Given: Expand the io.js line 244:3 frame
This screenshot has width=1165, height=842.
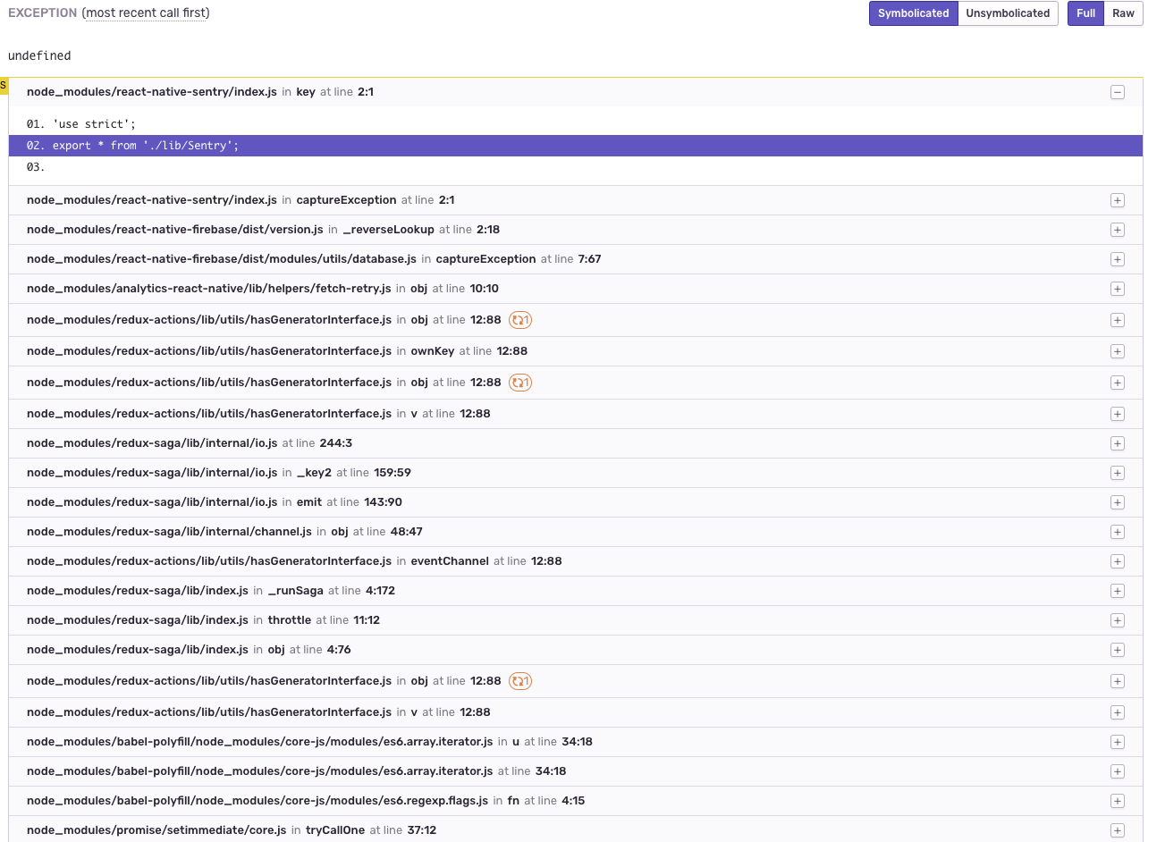Looking at the screenshot, I should (1117, 443).
